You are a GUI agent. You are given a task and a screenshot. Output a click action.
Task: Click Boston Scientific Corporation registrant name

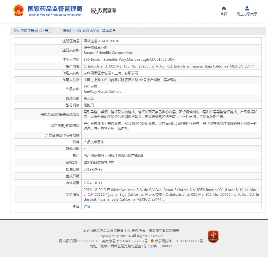pos(108,53)
